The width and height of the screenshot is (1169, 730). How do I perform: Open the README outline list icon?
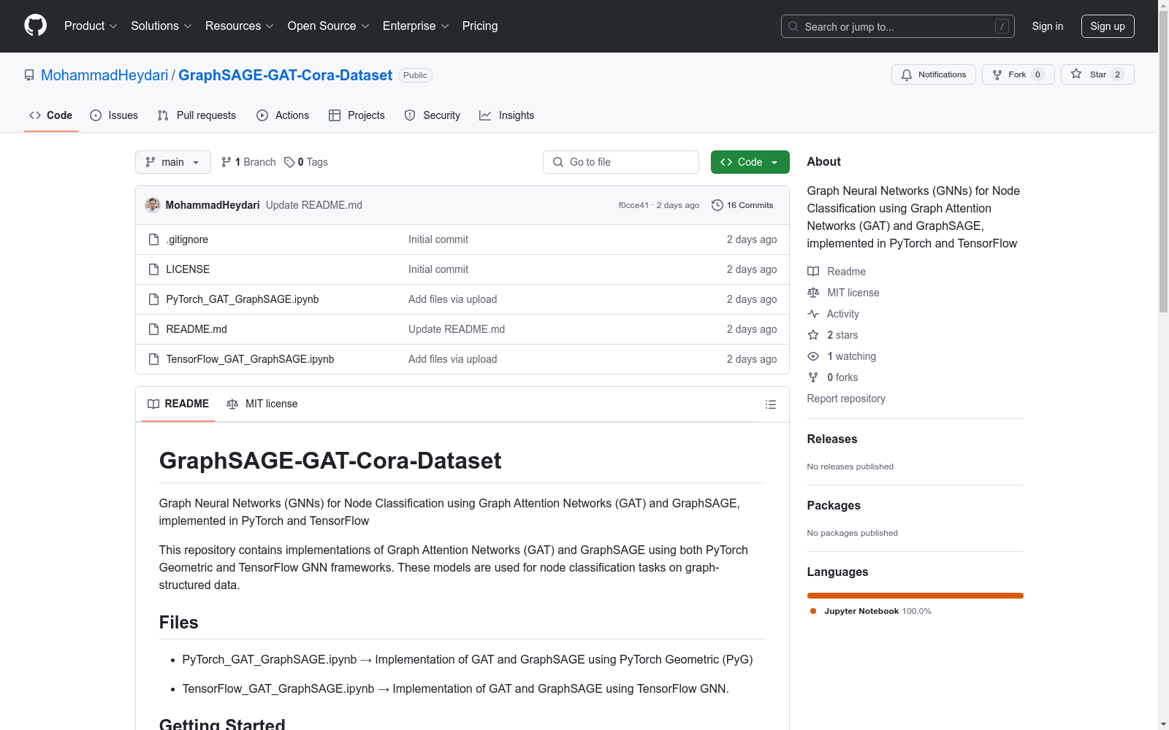pos(771,404)
